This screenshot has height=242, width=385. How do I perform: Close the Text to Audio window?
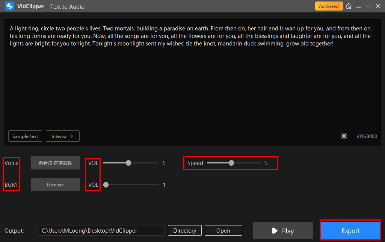pos(378,6)
